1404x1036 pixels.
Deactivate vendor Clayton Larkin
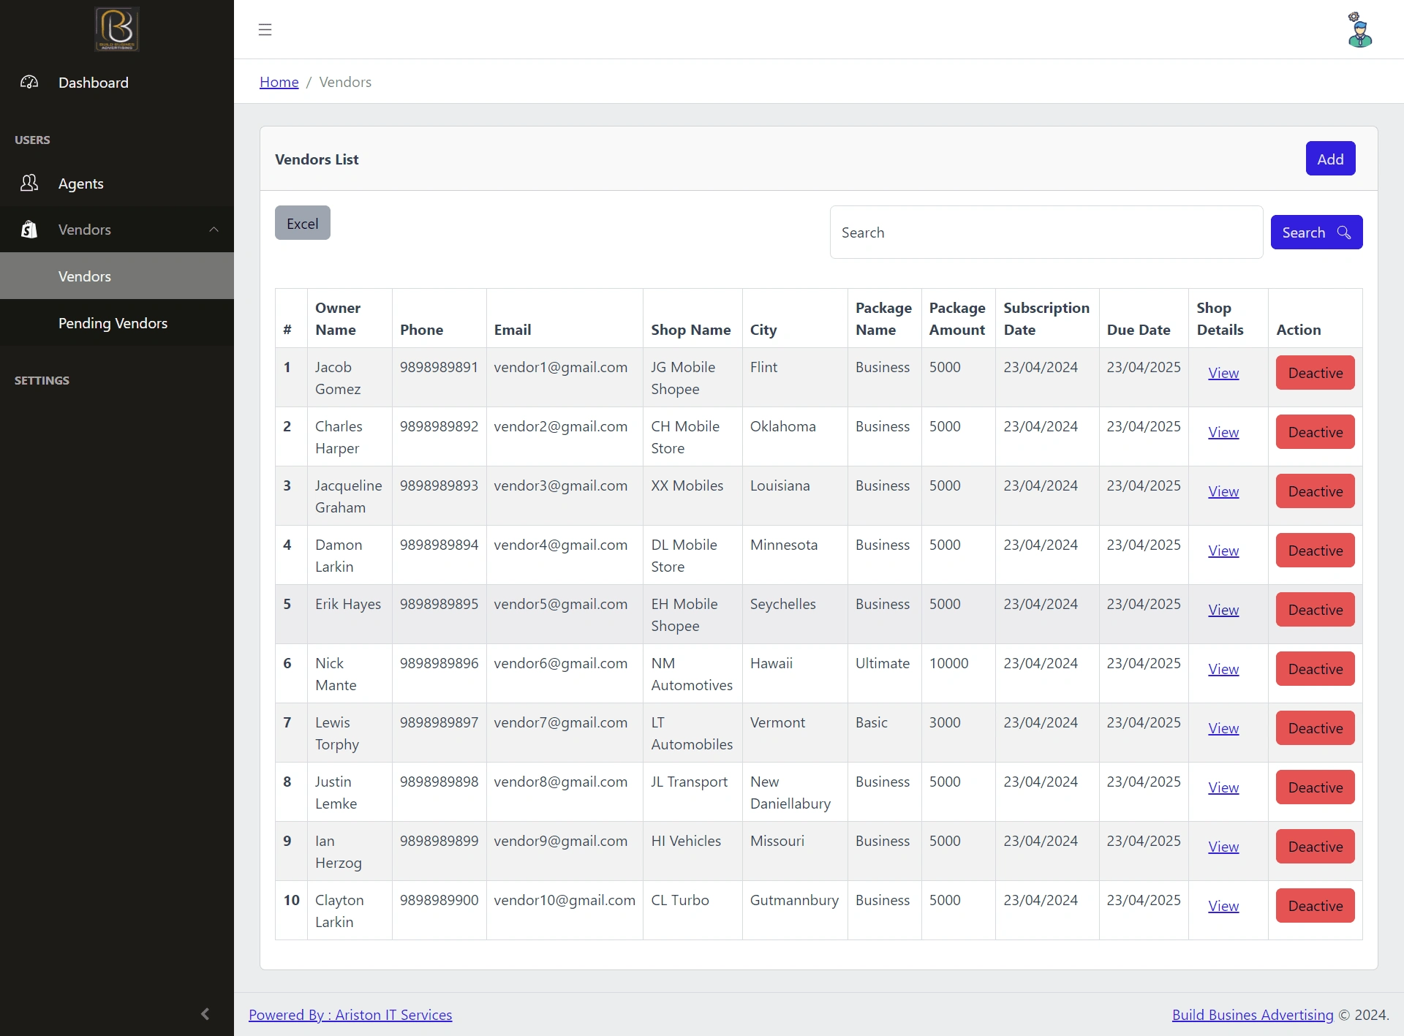click(1315, 906)
